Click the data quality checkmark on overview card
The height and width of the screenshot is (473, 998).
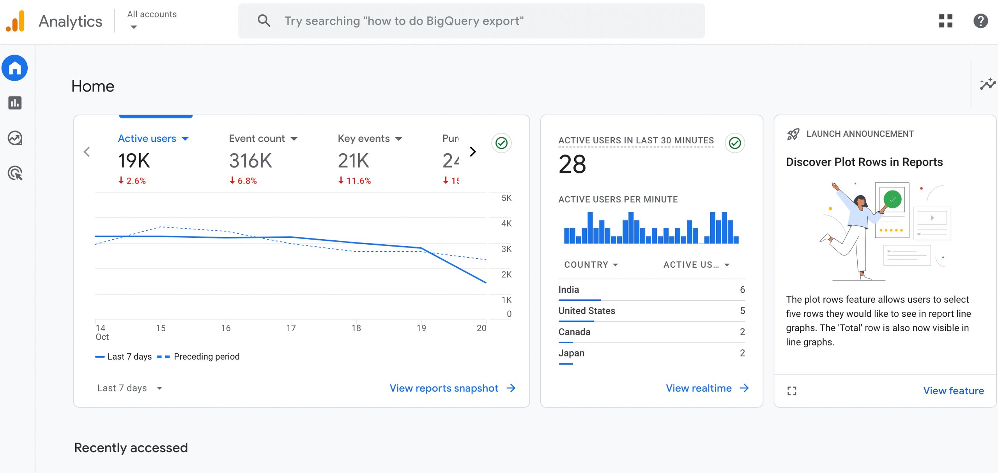tap(501, 143)
